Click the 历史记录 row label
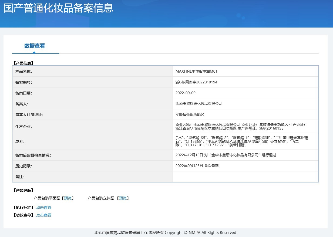The width and height of the screenshot is (333, 237). tap(24, 166)
